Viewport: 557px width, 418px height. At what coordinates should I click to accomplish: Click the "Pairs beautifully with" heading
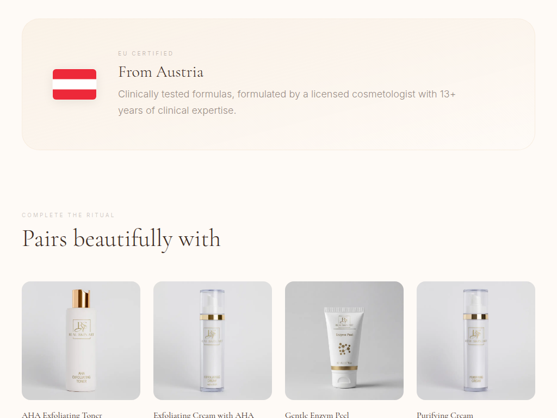click(121, 238)
